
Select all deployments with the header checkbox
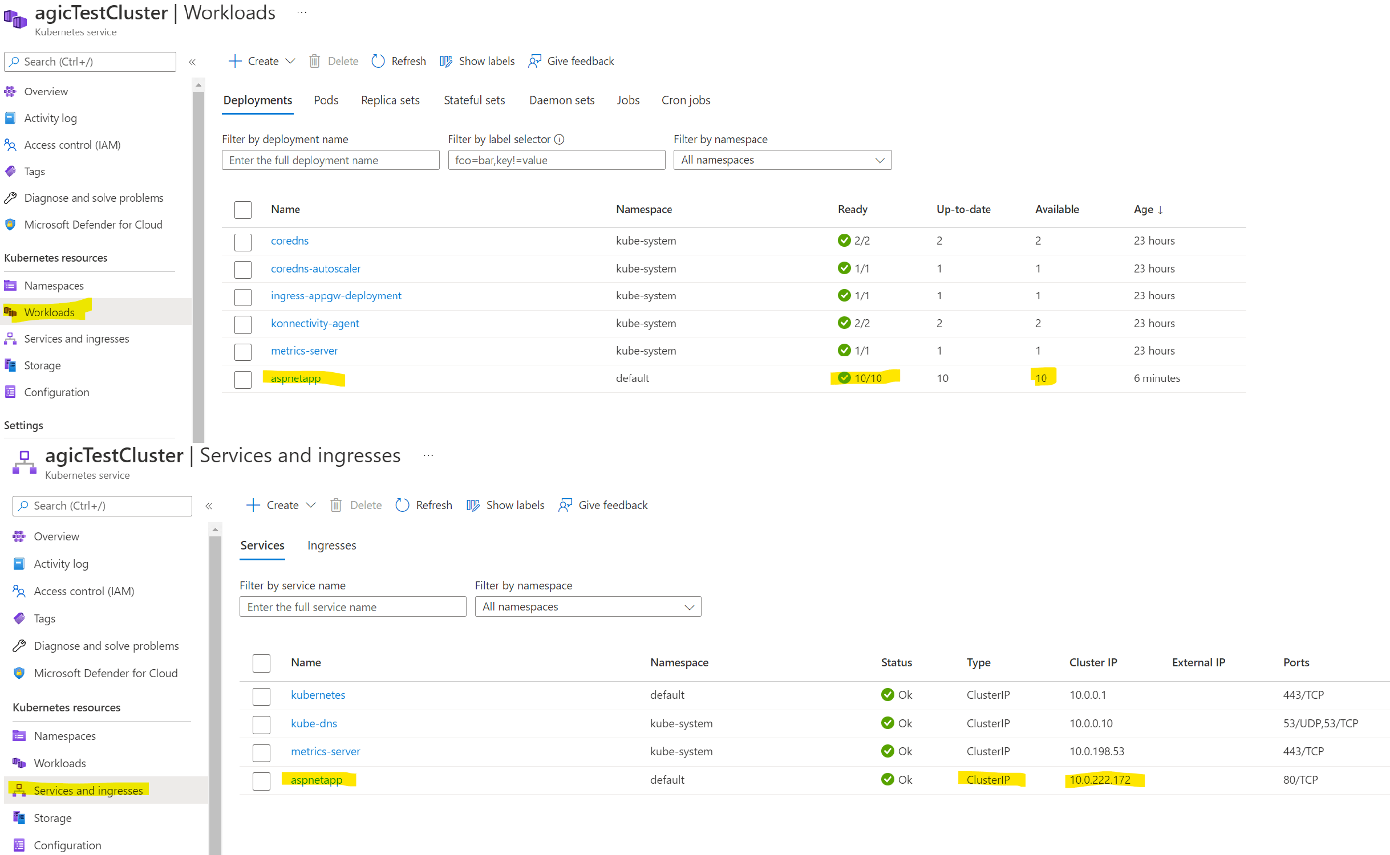pos(242,210)
